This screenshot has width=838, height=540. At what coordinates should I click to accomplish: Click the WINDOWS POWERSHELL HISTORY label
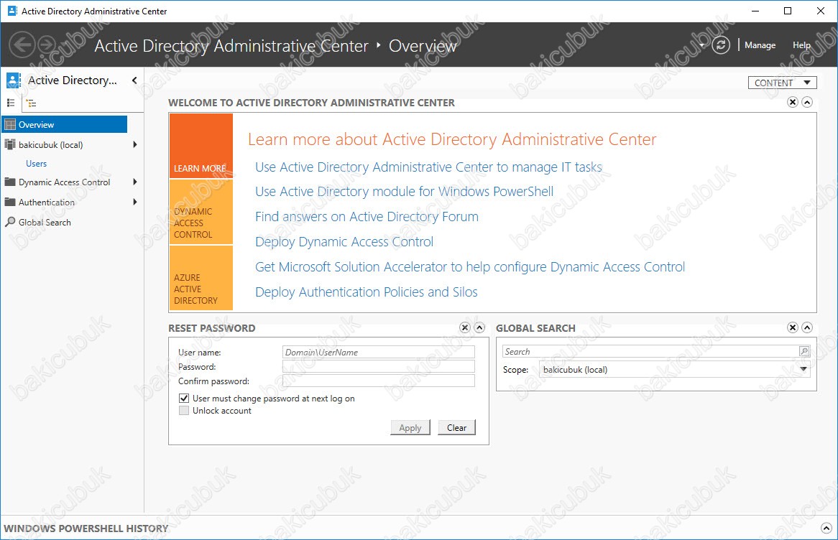pos(86,529)
